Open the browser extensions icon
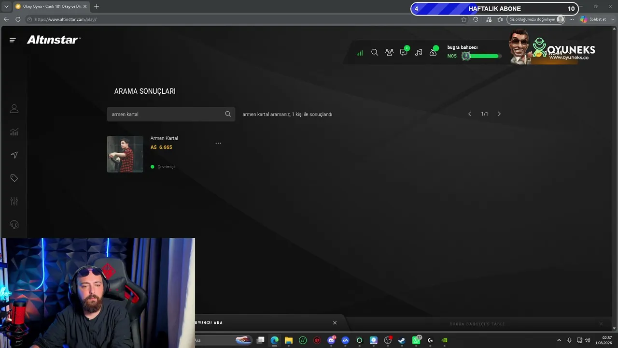The width and height of the screenshot is (618, 348). pos(476,19)
